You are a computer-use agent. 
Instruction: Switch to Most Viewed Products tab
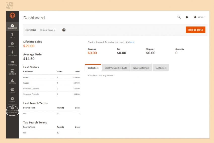pyautogui.click(x=116, y=68)
